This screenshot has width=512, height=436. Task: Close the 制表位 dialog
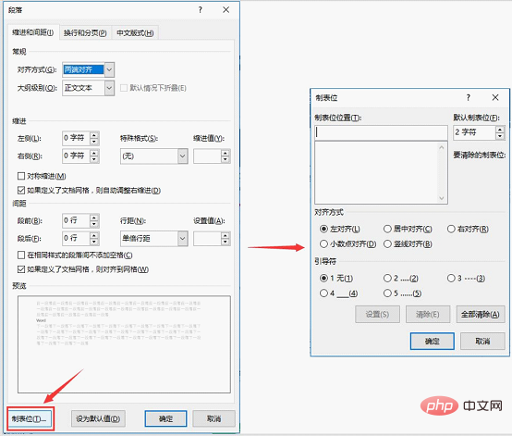[x=495, y=97]
